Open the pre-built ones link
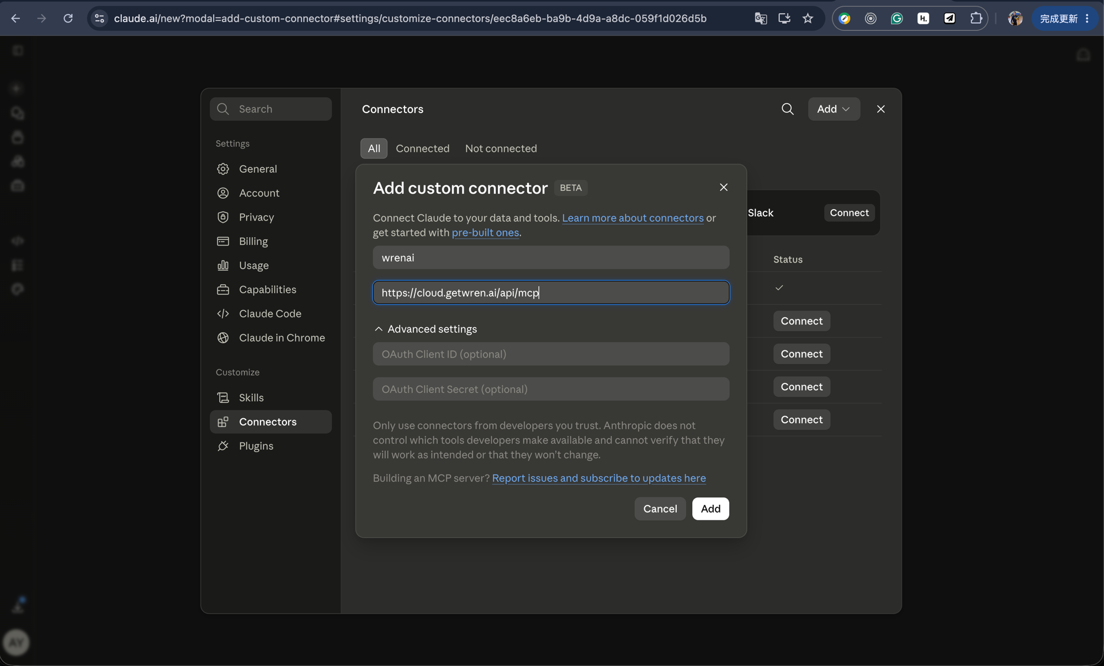The width and height of the screenshot is (1104, 666). tap(485, 232)
